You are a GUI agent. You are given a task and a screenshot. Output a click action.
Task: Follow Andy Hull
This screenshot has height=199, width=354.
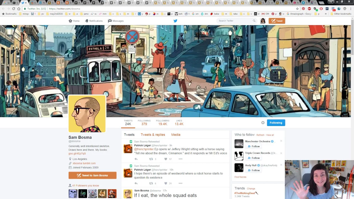[x=254, y=170]
